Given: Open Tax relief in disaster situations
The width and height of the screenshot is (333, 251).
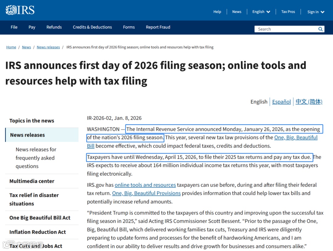Looking at the screenshot, I should (x=34, y=199).
